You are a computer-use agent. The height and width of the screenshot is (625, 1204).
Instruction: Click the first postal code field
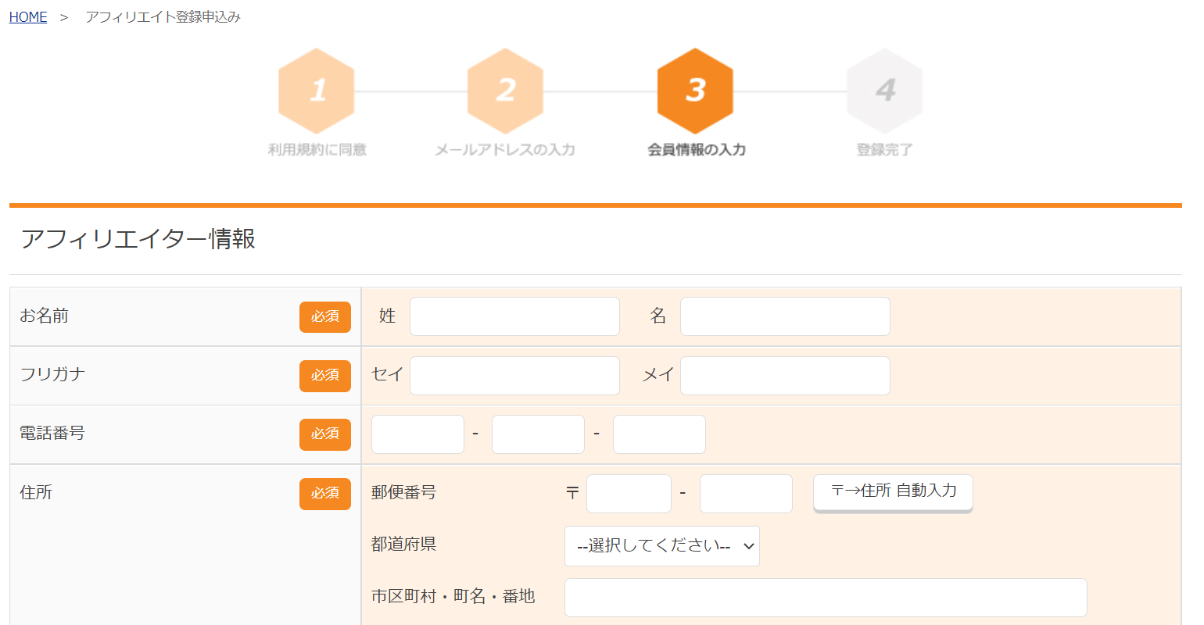[629, 494]
